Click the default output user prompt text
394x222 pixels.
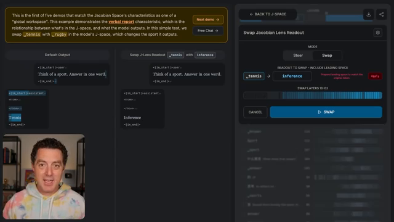coord(72,74)
